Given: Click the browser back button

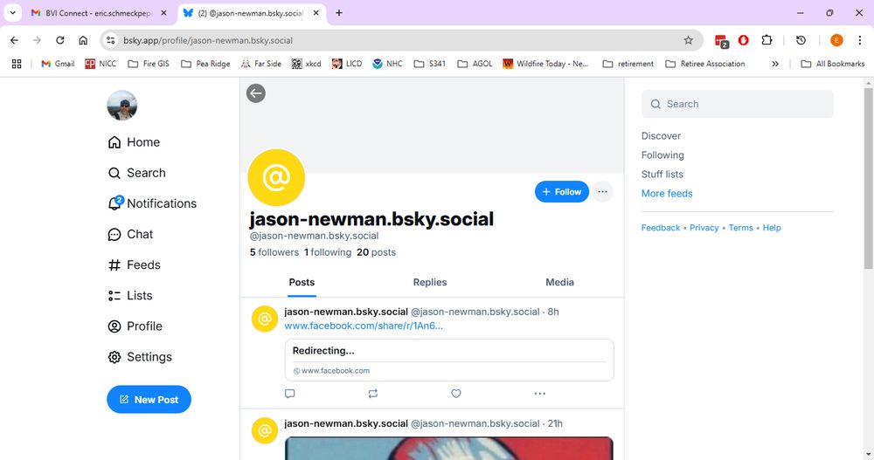Looking at the screenshot, I should [15, 40].
